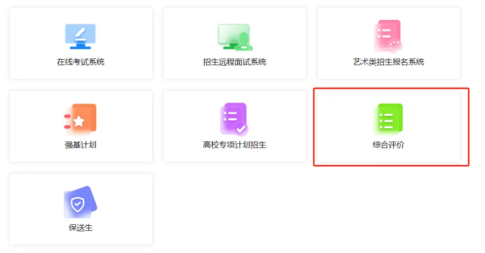The image size is (485, 253).
Task: Open the highlighted 综合评价 label
Action: pyautogui.click(x=388, y=145)
